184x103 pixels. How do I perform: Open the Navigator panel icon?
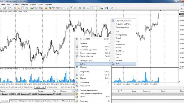click(x=19, y=8)
